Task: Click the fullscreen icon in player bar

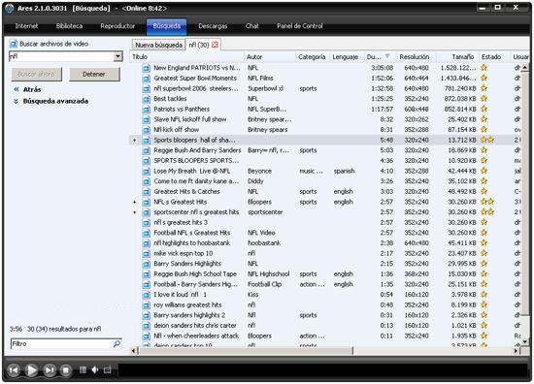Action: pos(107,369)
